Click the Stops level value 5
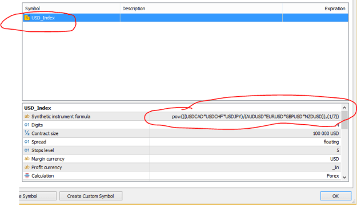Screen dimensions: 357x205 click(338, 150)
